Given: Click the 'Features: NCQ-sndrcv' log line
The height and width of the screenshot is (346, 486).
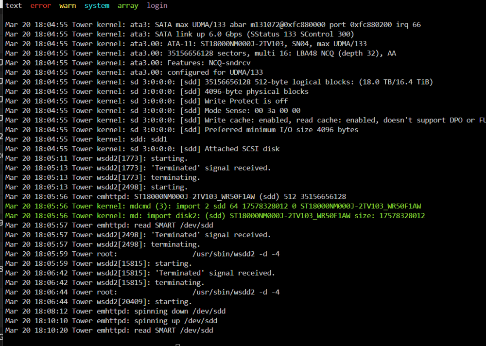Looking at the screenshot, I should pos(128,63).
